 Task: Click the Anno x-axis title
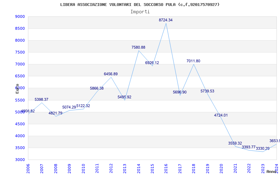click(272, 171)
